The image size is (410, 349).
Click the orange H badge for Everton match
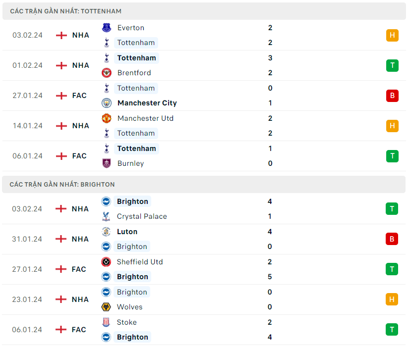click(x=392, y=35)
